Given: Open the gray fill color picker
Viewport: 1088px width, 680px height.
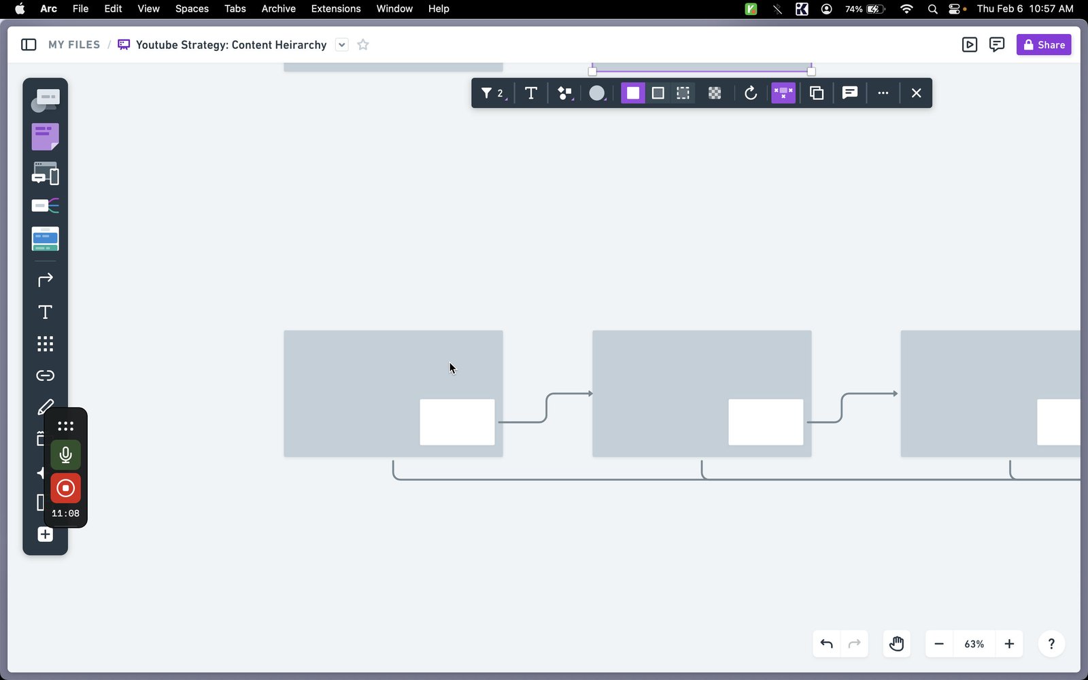Looking at the screenshot, I should [597, 93].
